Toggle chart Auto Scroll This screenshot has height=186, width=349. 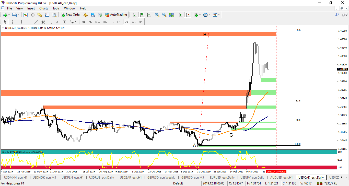point(180,15)
